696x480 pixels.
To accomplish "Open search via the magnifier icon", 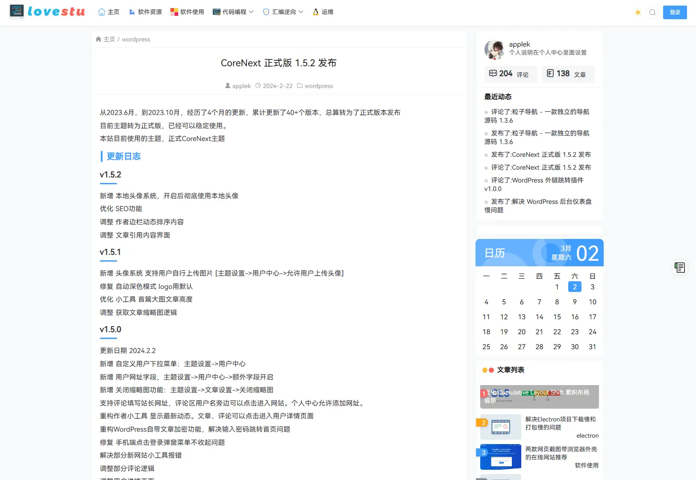I will pyautogui.click(x=652, y=12).
